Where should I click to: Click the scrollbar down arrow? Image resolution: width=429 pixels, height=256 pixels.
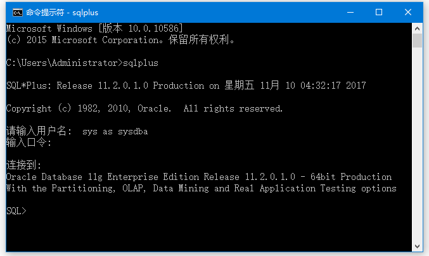417,245
